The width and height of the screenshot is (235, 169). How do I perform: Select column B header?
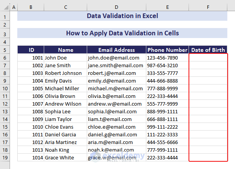click(x=31, y=7)
